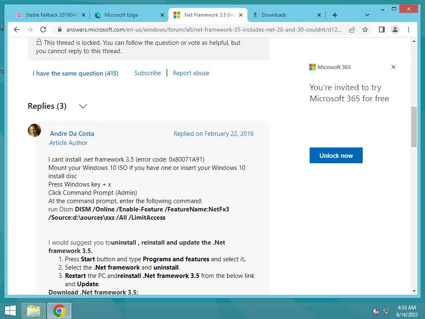Screen dimensions: 425x319
Task: Reload the current page
Action: coord(43,29)
